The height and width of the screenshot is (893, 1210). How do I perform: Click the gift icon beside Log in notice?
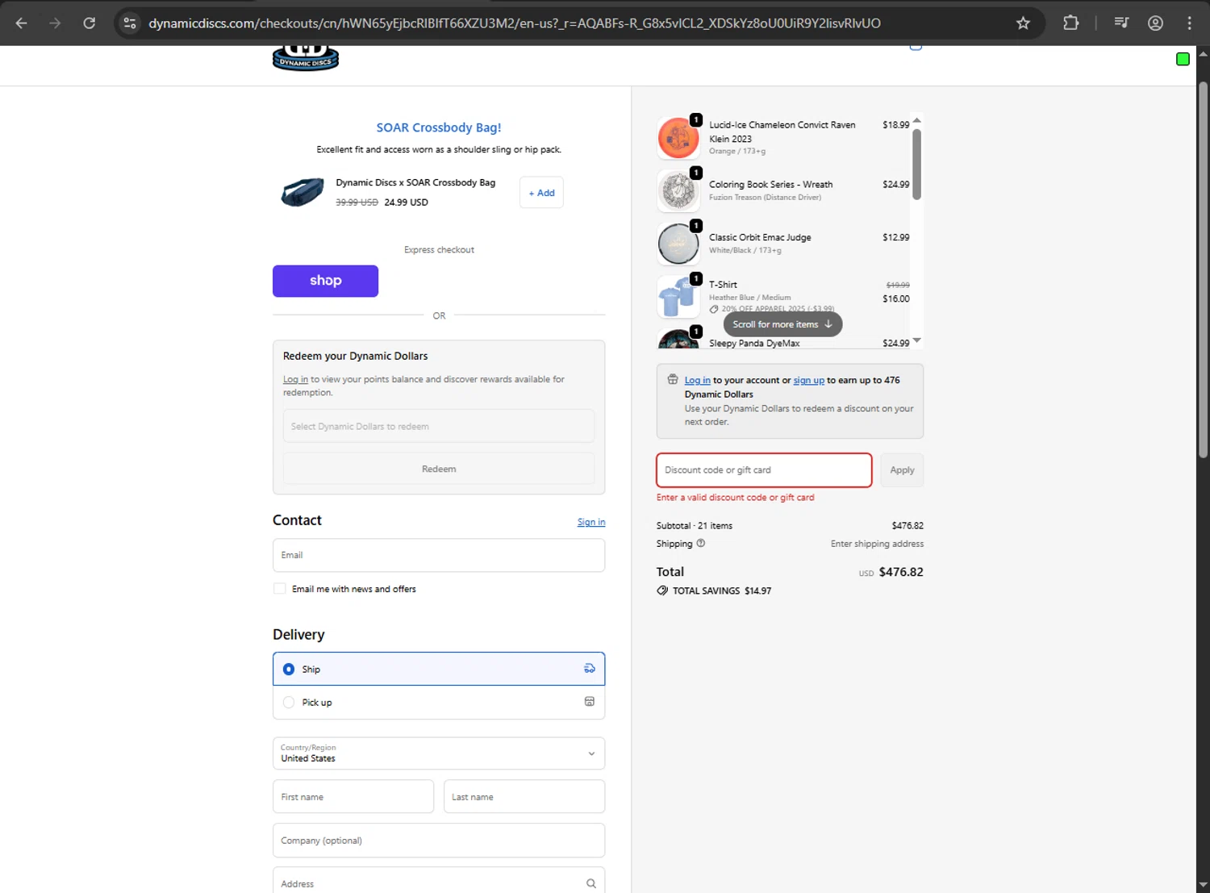click(673, 379)
